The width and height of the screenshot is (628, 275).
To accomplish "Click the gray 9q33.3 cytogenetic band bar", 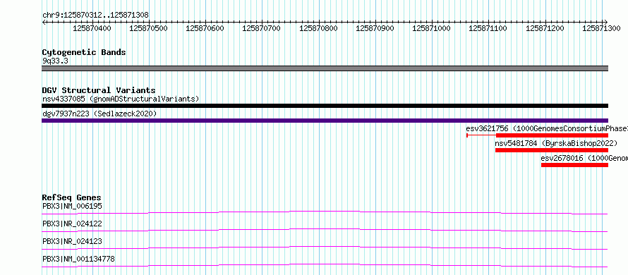I will click(325, 68).
